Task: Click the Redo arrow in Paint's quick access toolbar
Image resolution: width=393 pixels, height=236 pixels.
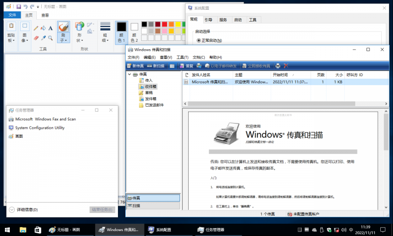Action: [32, 7]
